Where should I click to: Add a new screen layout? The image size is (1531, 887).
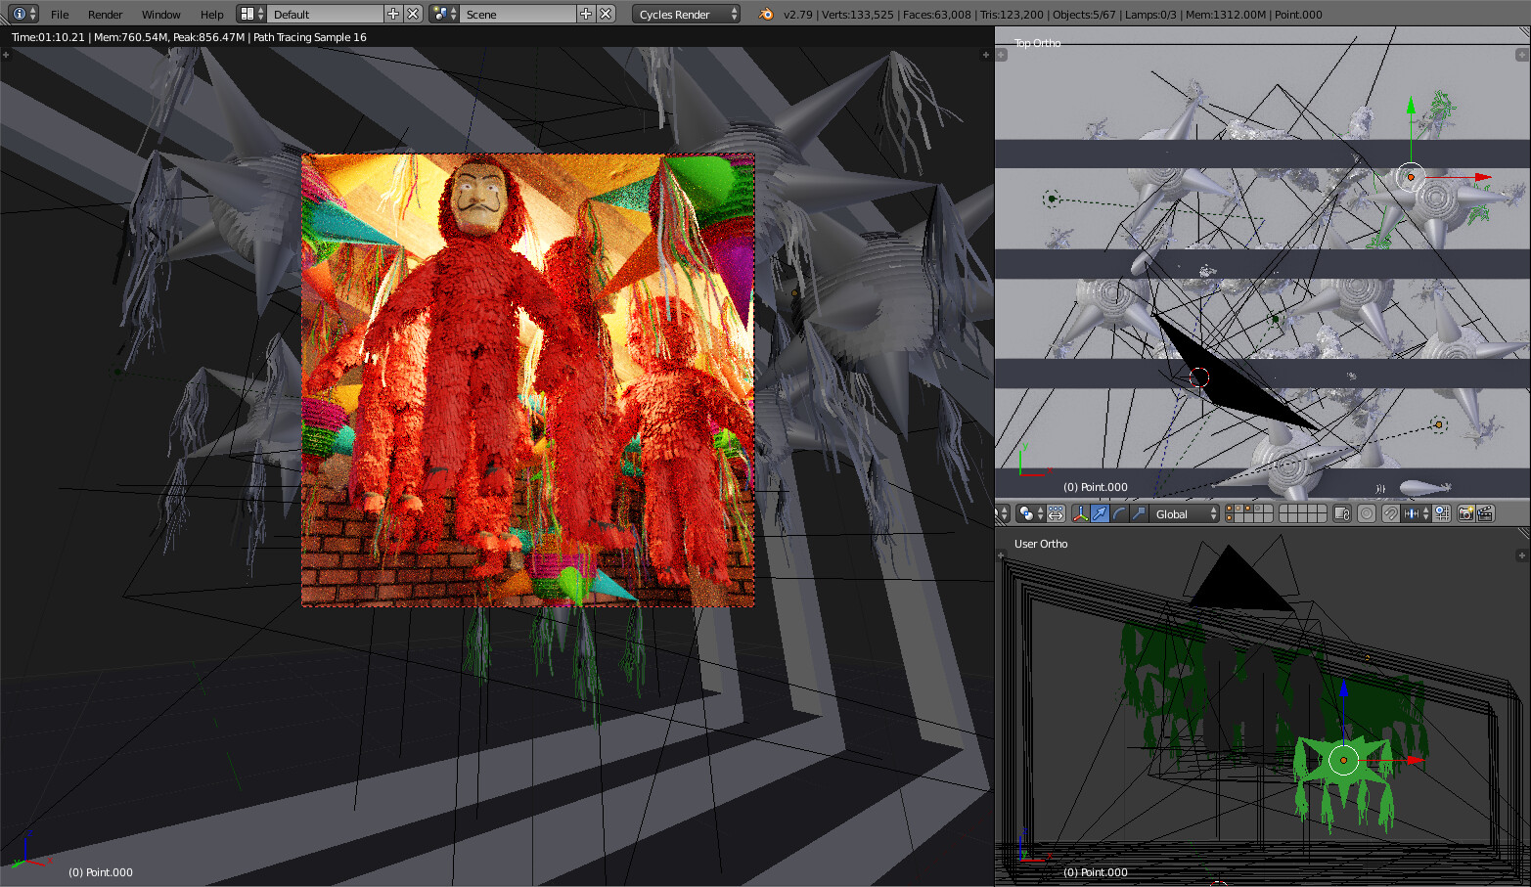tap(393, 14)
